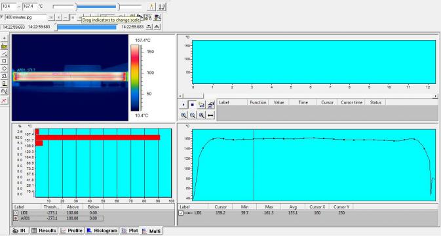
Task: Click the temperature scale range slider
Action: click(97, 6)
